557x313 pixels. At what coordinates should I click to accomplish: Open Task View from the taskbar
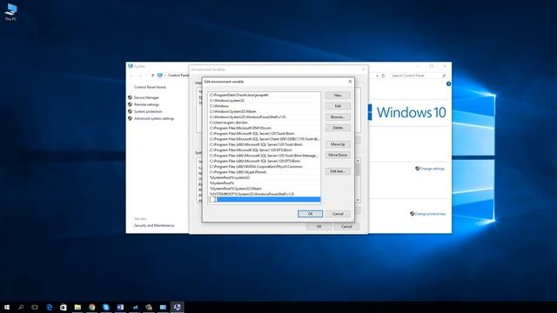click(35, 307)
